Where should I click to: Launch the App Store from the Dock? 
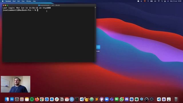[12, 99]
